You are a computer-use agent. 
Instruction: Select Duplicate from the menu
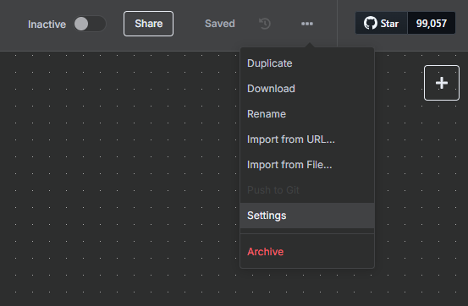point(307,63)
